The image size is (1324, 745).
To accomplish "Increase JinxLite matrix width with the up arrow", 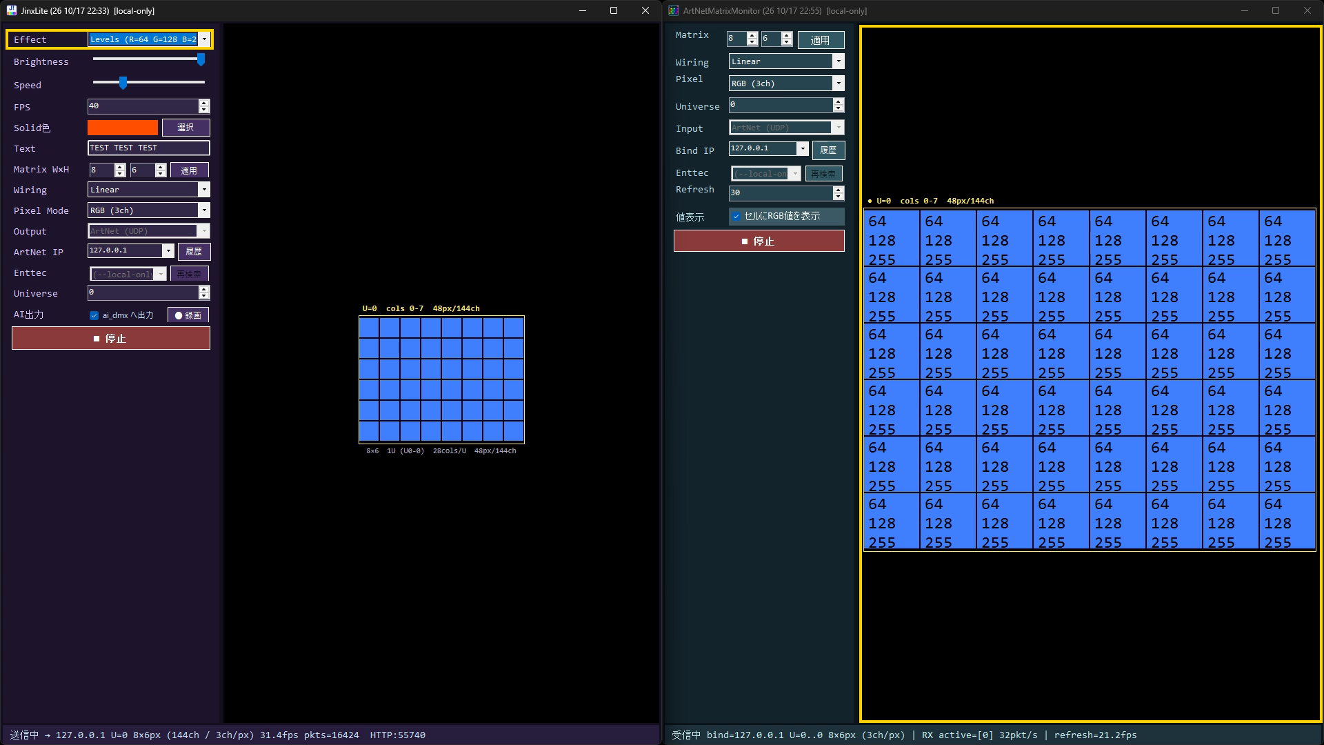I will 120,166.
